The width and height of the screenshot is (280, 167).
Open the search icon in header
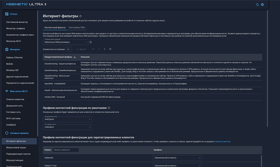[257, 4]
